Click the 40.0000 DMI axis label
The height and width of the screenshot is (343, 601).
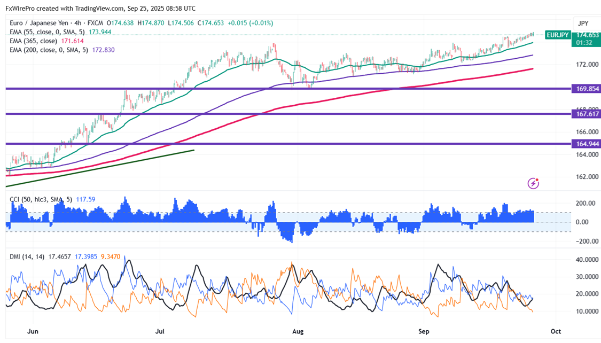pos(587,260)
